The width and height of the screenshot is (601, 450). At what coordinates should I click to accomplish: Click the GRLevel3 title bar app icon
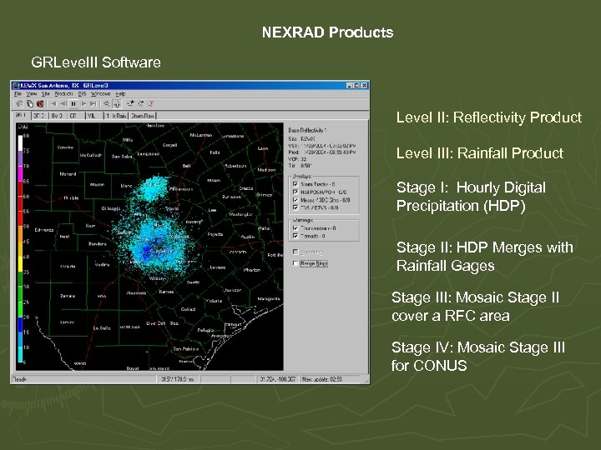[x=16, y=86]
